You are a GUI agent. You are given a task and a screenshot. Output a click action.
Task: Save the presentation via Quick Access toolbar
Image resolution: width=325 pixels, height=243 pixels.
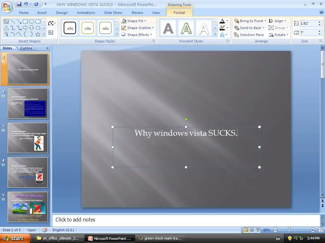[19, 4]
